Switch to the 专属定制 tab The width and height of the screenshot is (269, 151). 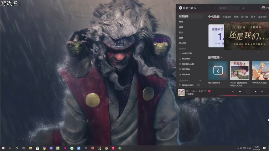(x=227, y=17)
